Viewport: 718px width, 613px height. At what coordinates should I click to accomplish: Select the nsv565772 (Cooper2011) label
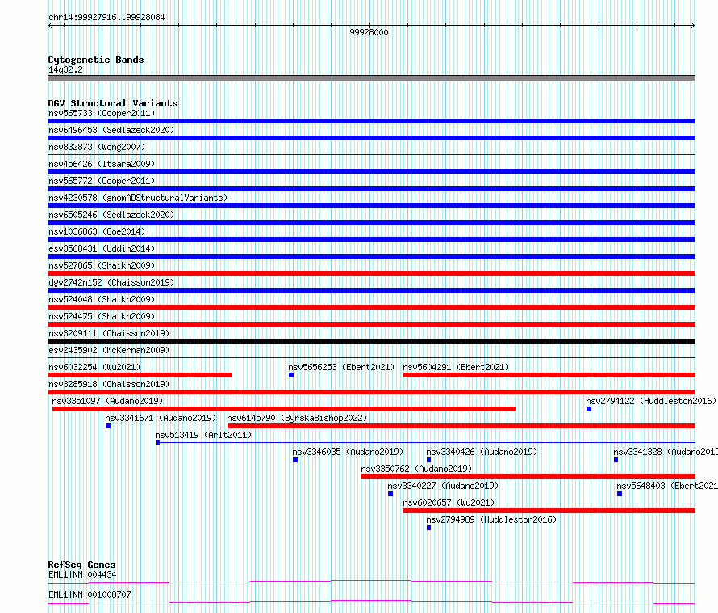coord(102,181)
